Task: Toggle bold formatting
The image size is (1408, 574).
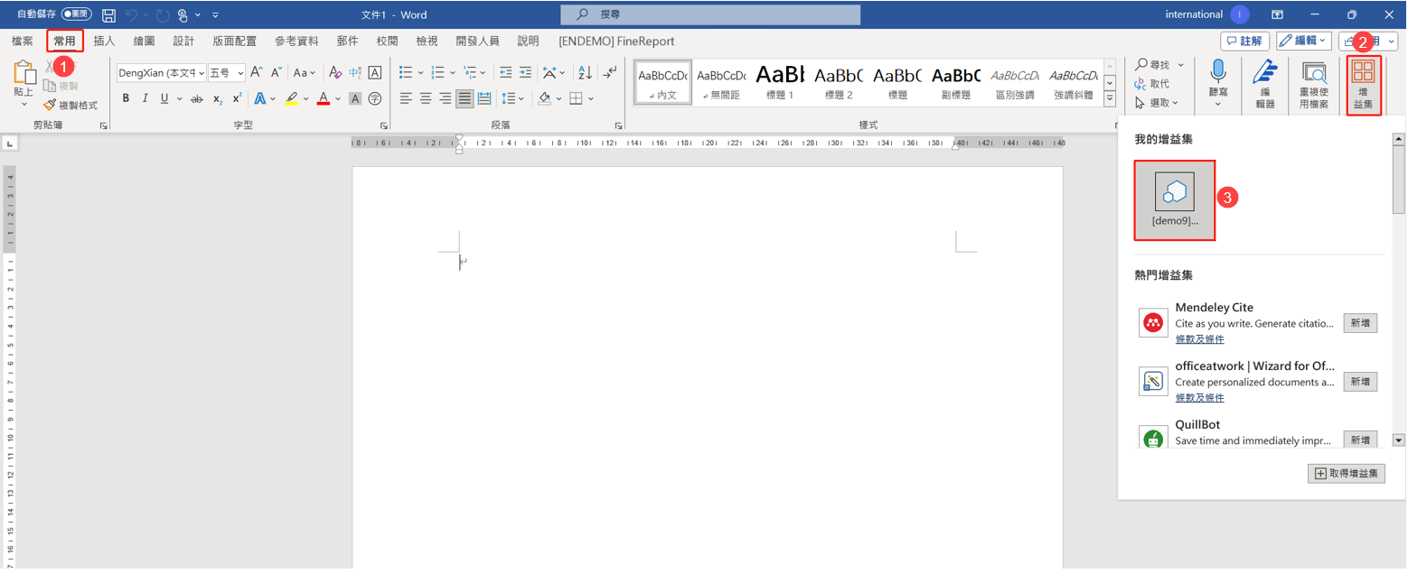Action: (126, 98)
